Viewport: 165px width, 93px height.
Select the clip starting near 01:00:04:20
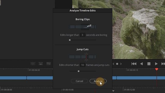[40, 78]
